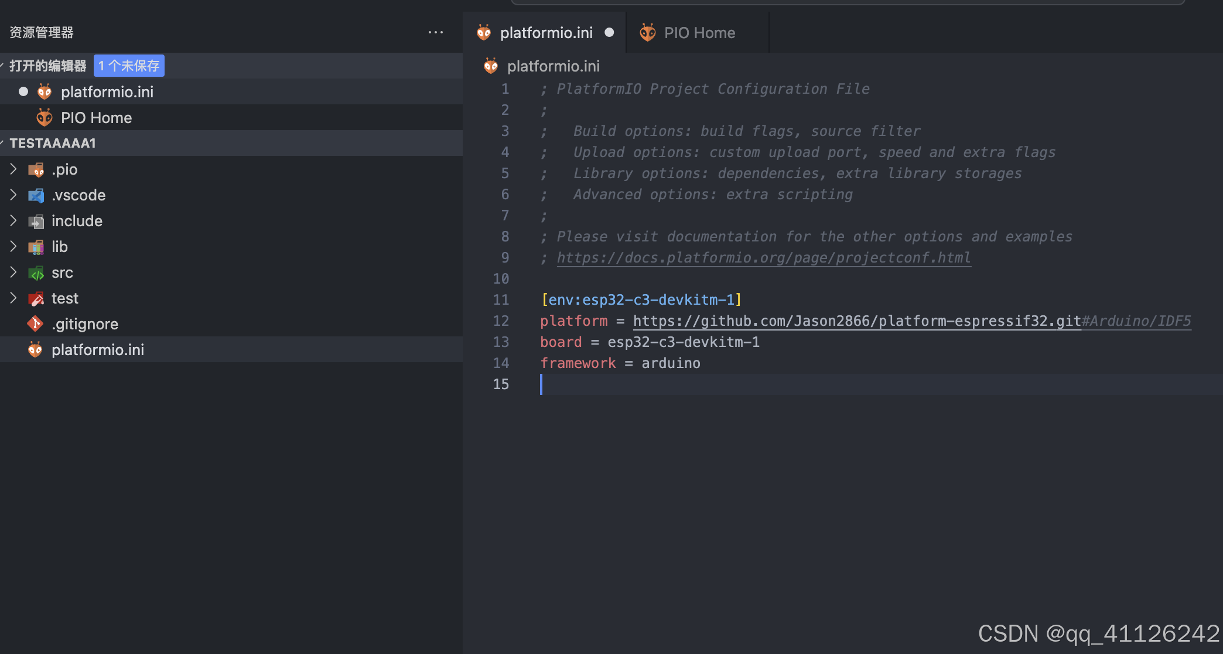1223x654 pixels.
Task: Click the three-dots explorer actions icon
Action: coord(435,32)
